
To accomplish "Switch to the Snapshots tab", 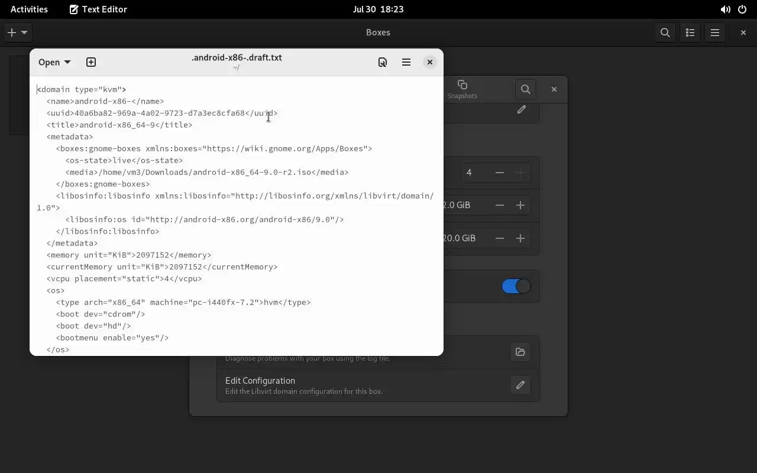I will (x=462, y=89).
